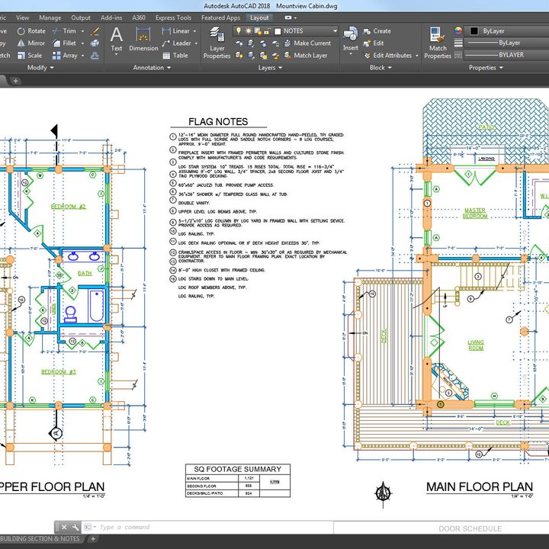Screen dimensions: 549x549
Task: Toggle NOTES layer viewport freeze icon
Action: point(258,31)
